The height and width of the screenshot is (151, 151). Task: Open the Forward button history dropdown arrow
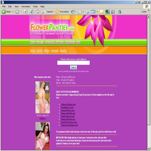point(21,12)
